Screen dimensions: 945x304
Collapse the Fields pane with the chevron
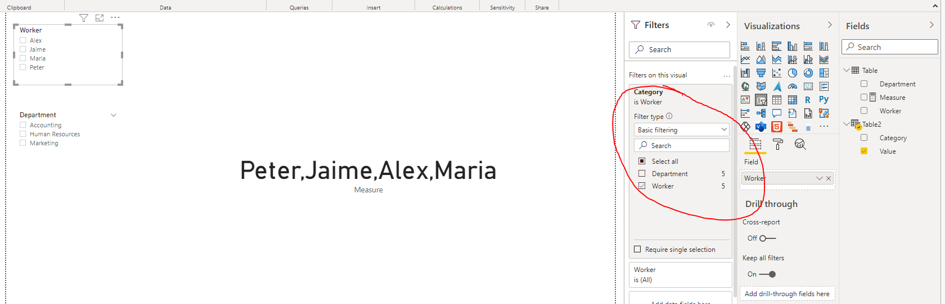[931, 25]
